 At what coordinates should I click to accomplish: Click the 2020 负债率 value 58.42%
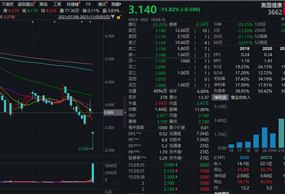tap(265, 91)
